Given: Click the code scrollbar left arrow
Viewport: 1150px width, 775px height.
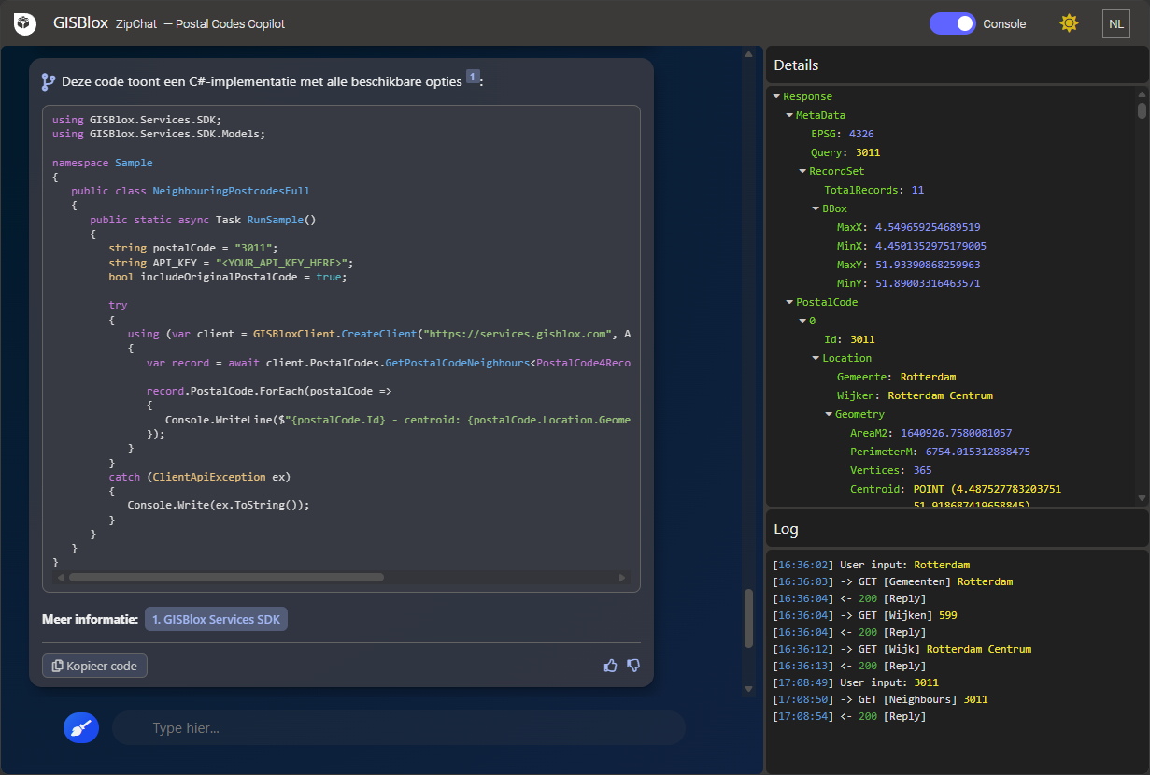Looking at the screenshot, I should (62, 578).
